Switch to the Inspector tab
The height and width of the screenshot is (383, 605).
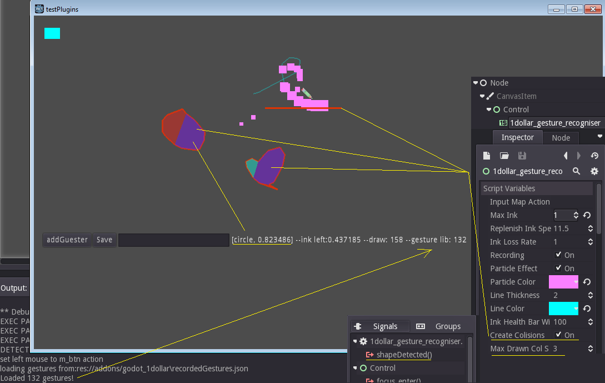point(517,137)
